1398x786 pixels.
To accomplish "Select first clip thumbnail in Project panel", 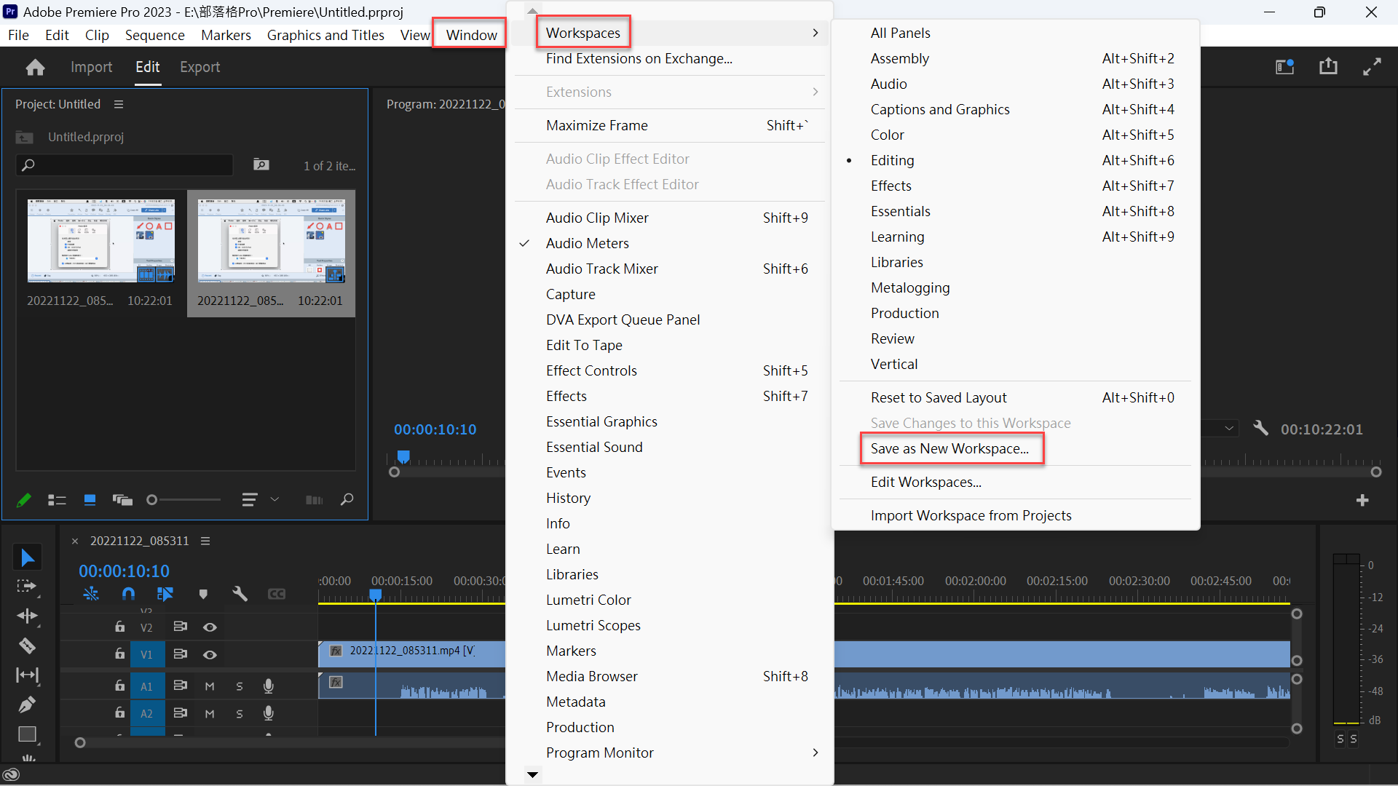I will tap(100, 240).
